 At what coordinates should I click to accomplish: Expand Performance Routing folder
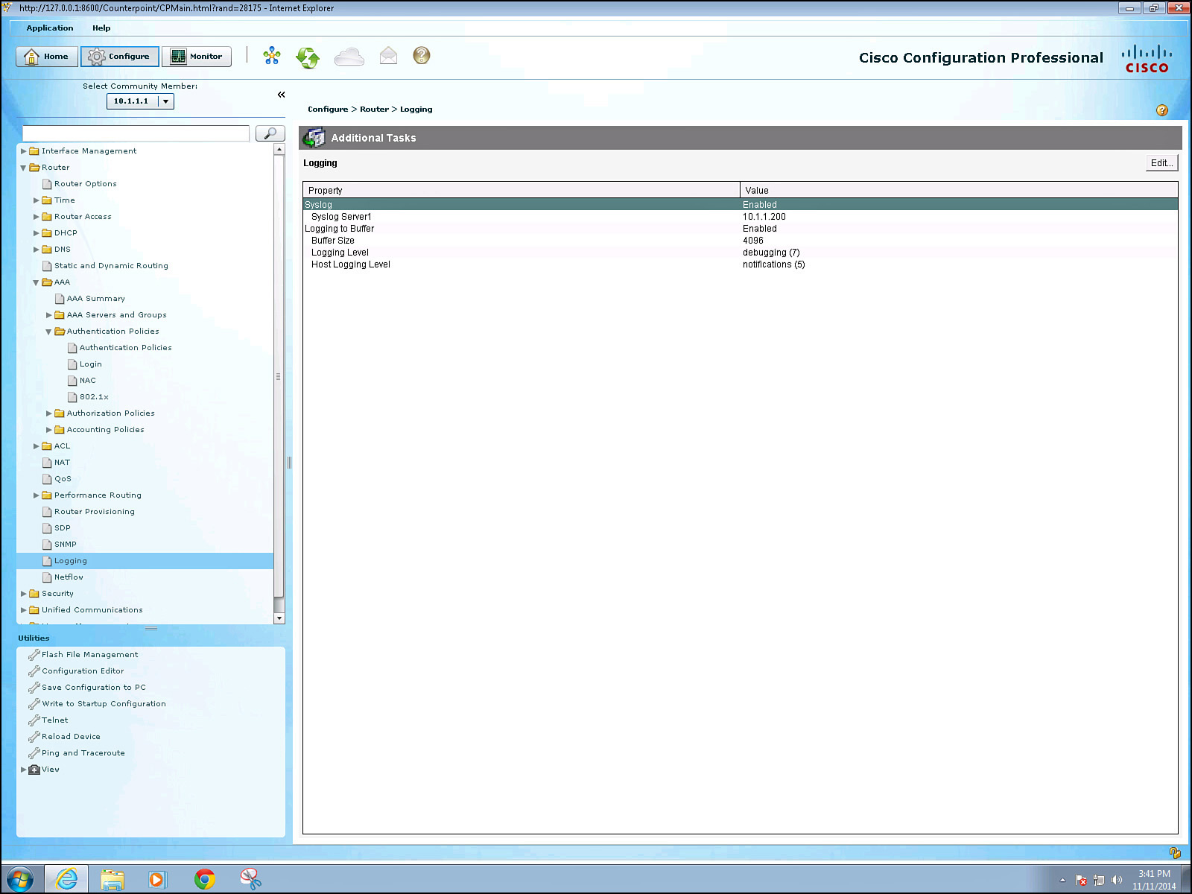(36, 495)
